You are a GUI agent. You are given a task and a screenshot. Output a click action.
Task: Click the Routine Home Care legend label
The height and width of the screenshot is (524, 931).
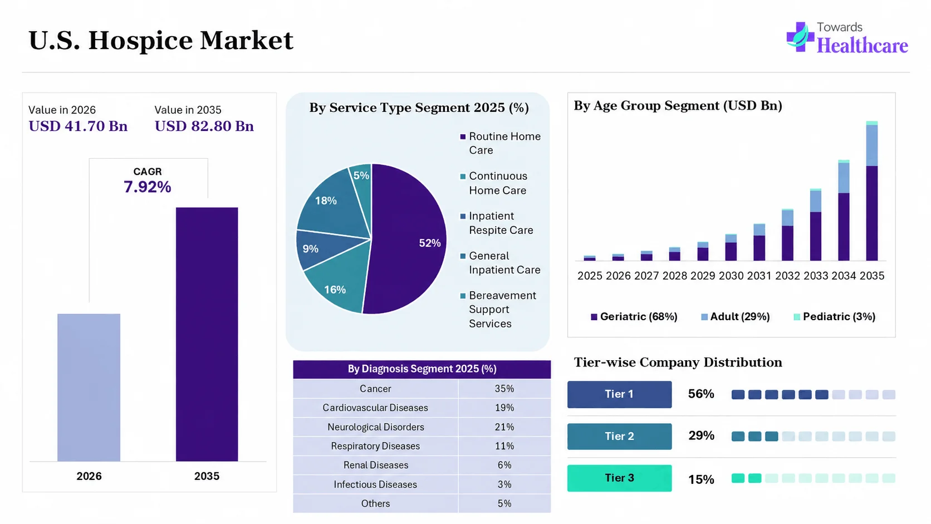(504, 143)
